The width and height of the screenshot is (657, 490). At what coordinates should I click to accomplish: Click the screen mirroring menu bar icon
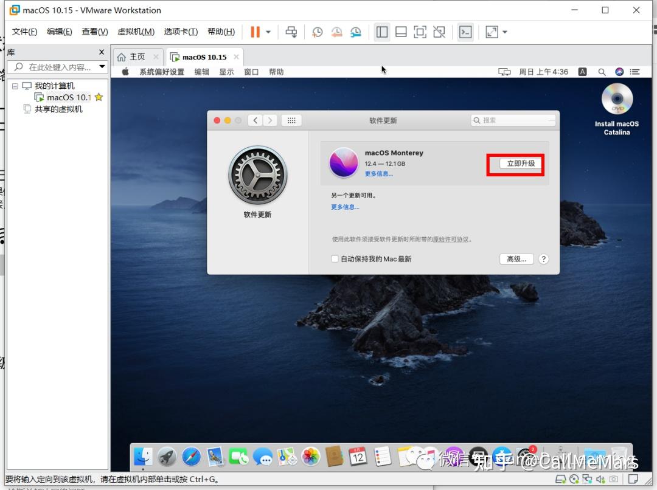(x=504, y=72)
